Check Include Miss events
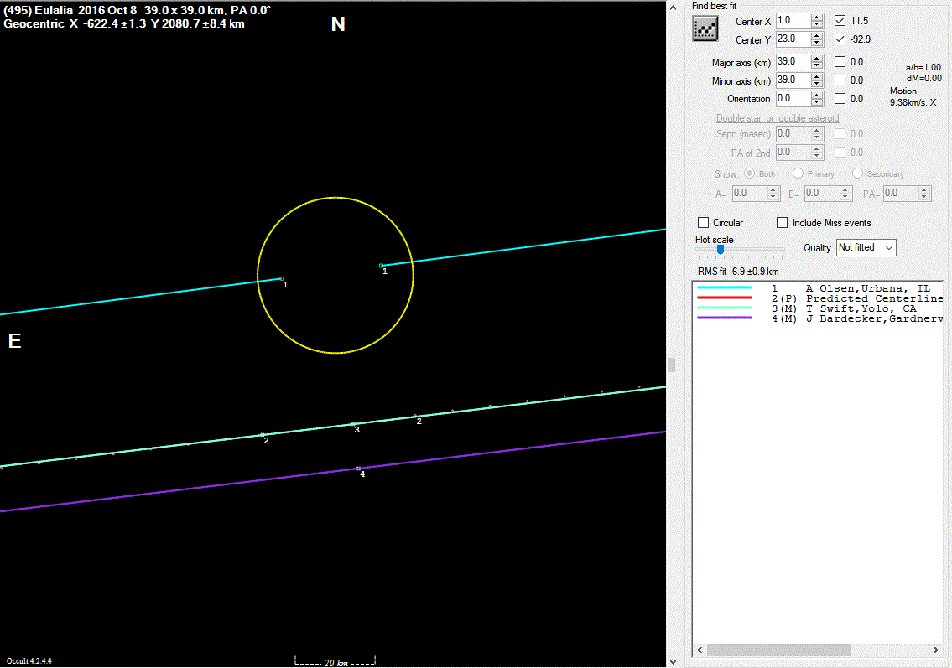 [x=782, y=223]
